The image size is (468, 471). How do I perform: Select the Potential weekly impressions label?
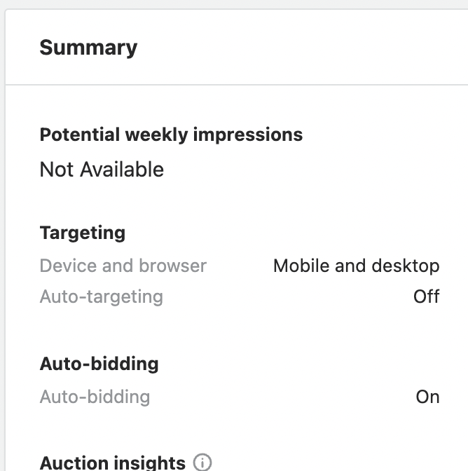(171, 135)
